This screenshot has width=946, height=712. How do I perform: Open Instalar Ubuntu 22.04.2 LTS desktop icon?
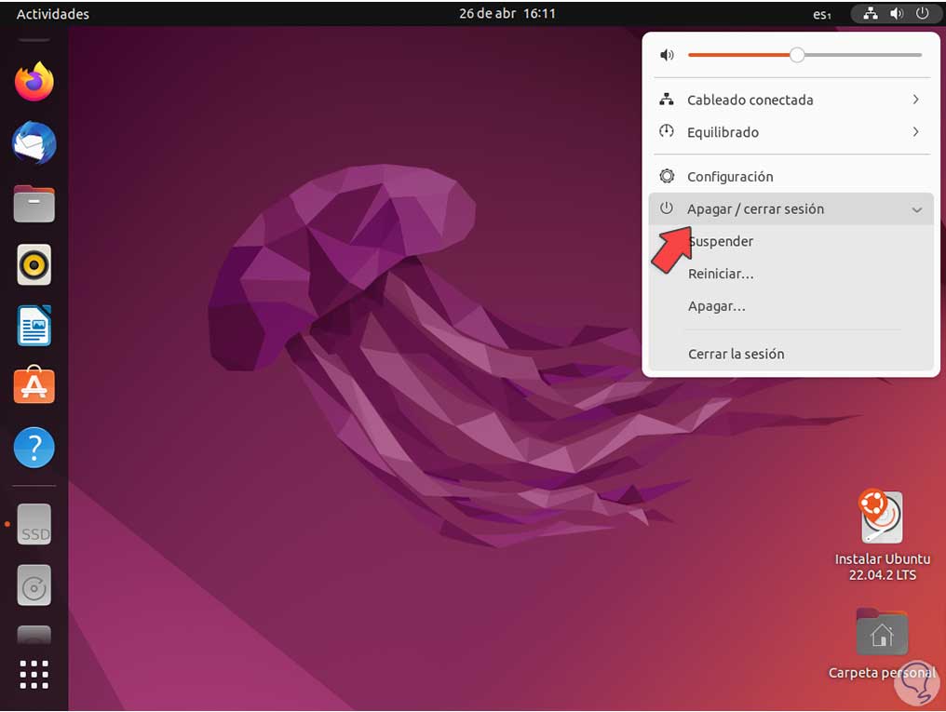point(882,535)
